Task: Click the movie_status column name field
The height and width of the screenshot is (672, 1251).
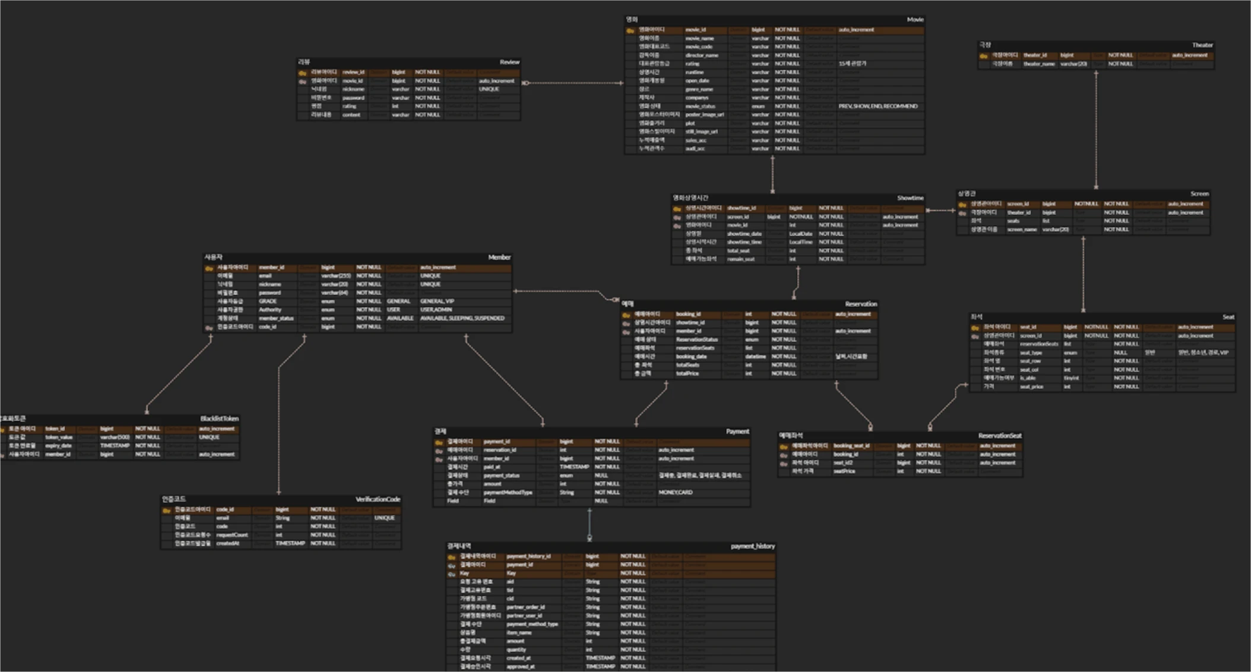Action: (x=700, y=106)
